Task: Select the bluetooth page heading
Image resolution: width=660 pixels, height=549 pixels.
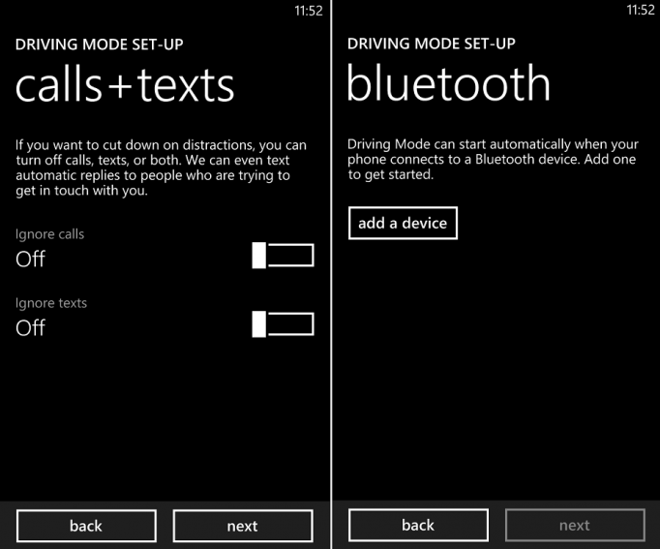Action: (448, 83)
